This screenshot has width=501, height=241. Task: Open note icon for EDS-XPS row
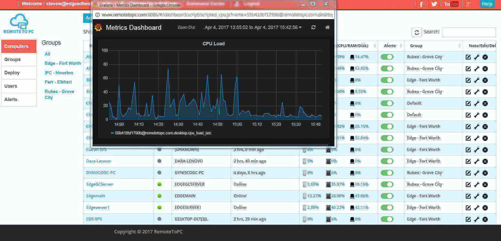(468, 219)
